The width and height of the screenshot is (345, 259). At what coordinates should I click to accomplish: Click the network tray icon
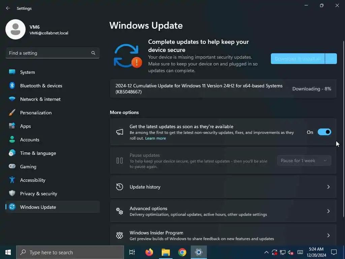coord(283,252)
